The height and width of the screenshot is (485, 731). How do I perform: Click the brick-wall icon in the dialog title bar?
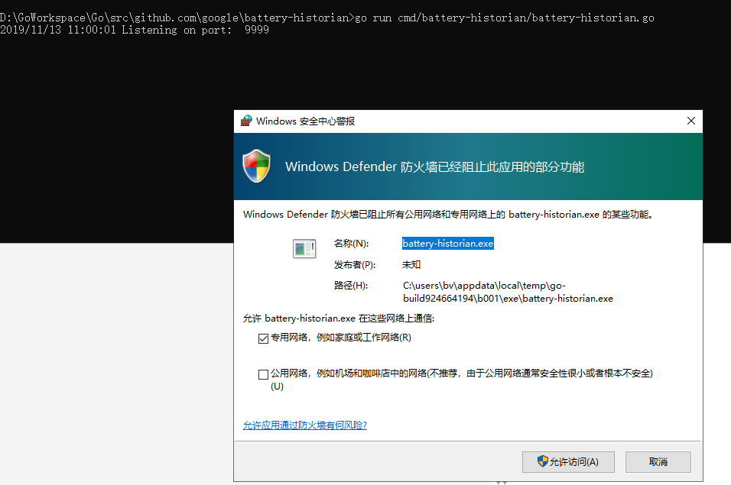click(245, 120)
